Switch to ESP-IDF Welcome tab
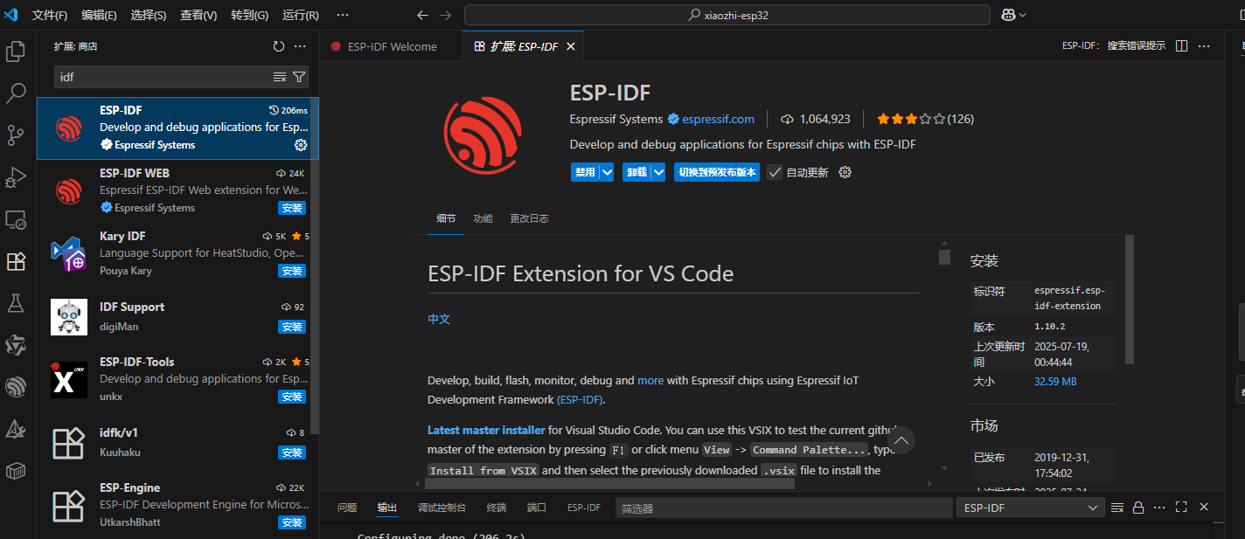The width and height of the screenshot is (1245, 539). [x=391, y=46]
